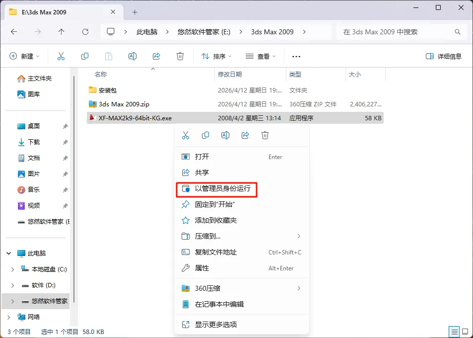
Task: Collapse the 此电脑 tree node
Action: tap(9, 253)
